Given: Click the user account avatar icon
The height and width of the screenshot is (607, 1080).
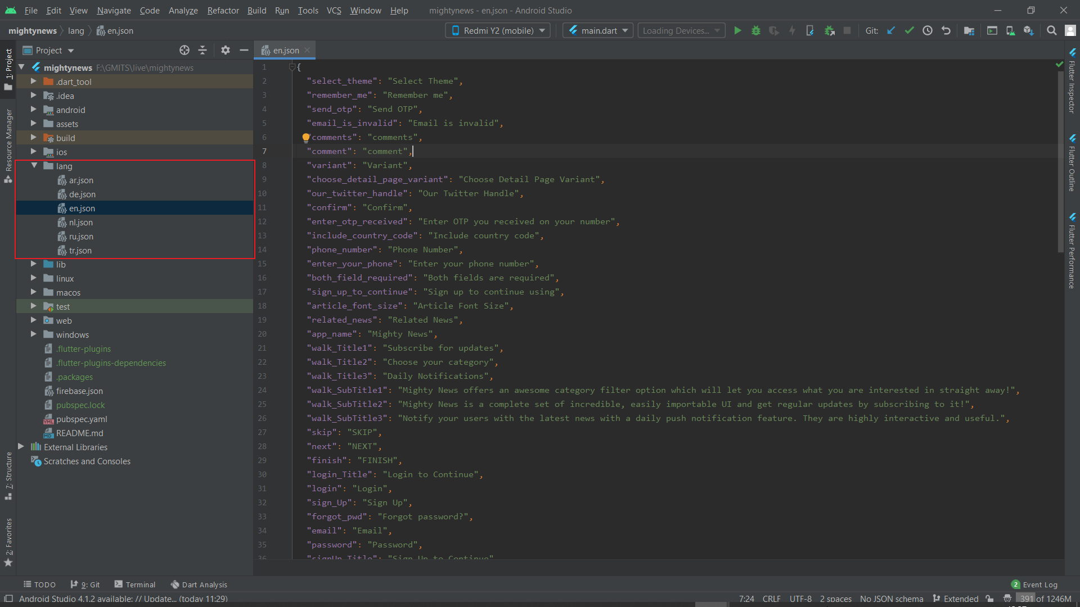Looking at the screenshot, I should point(1070,31).
